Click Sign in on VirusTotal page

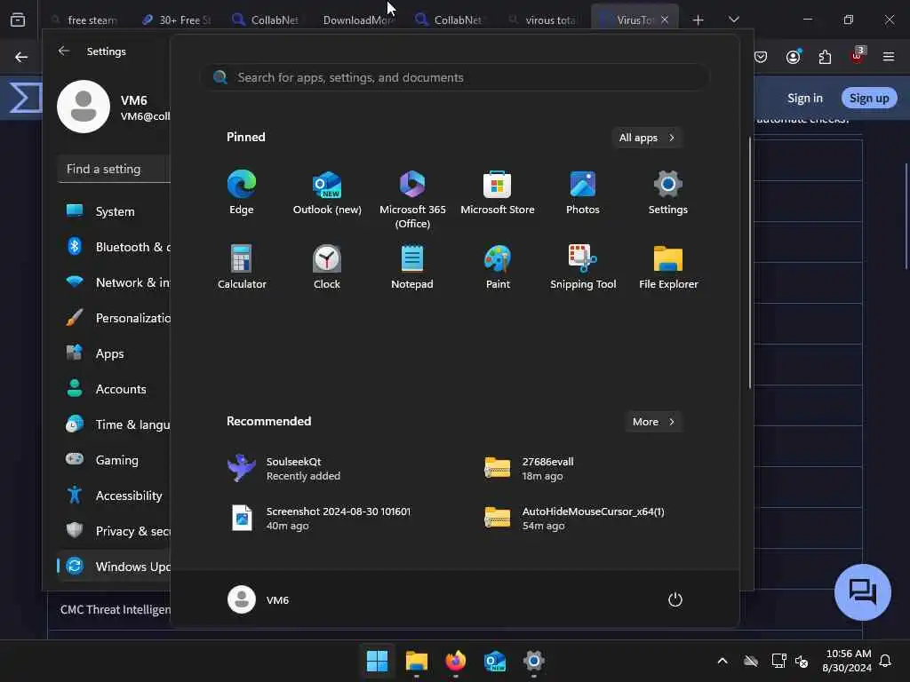804,98
